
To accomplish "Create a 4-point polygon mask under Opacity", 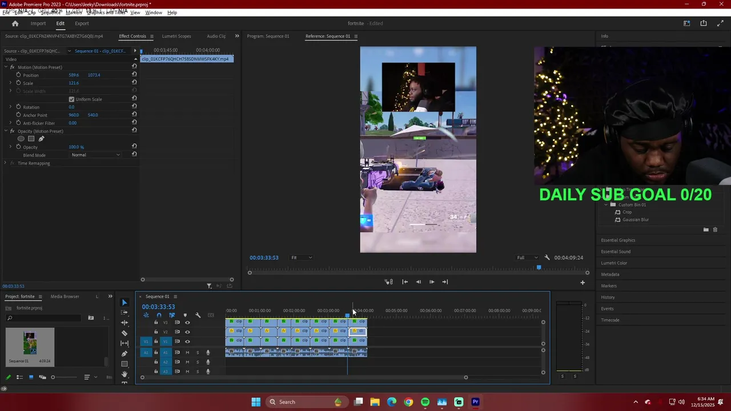I will pos(31,139).
